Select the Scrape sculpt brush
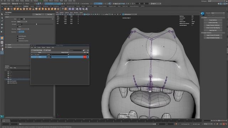 pyautogui.click(x=40, y=9)
